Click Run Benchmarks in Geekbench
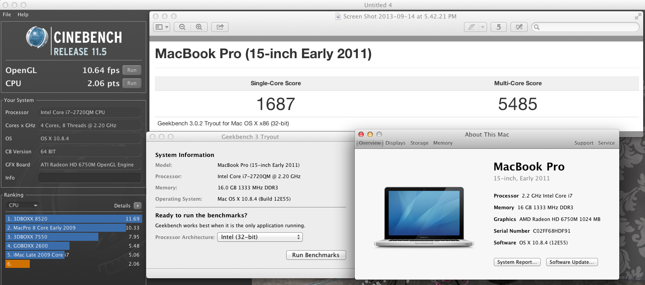 (x=316, y=255)
